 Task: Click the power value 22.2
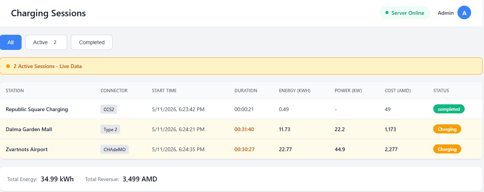click(x=340, y=129)
